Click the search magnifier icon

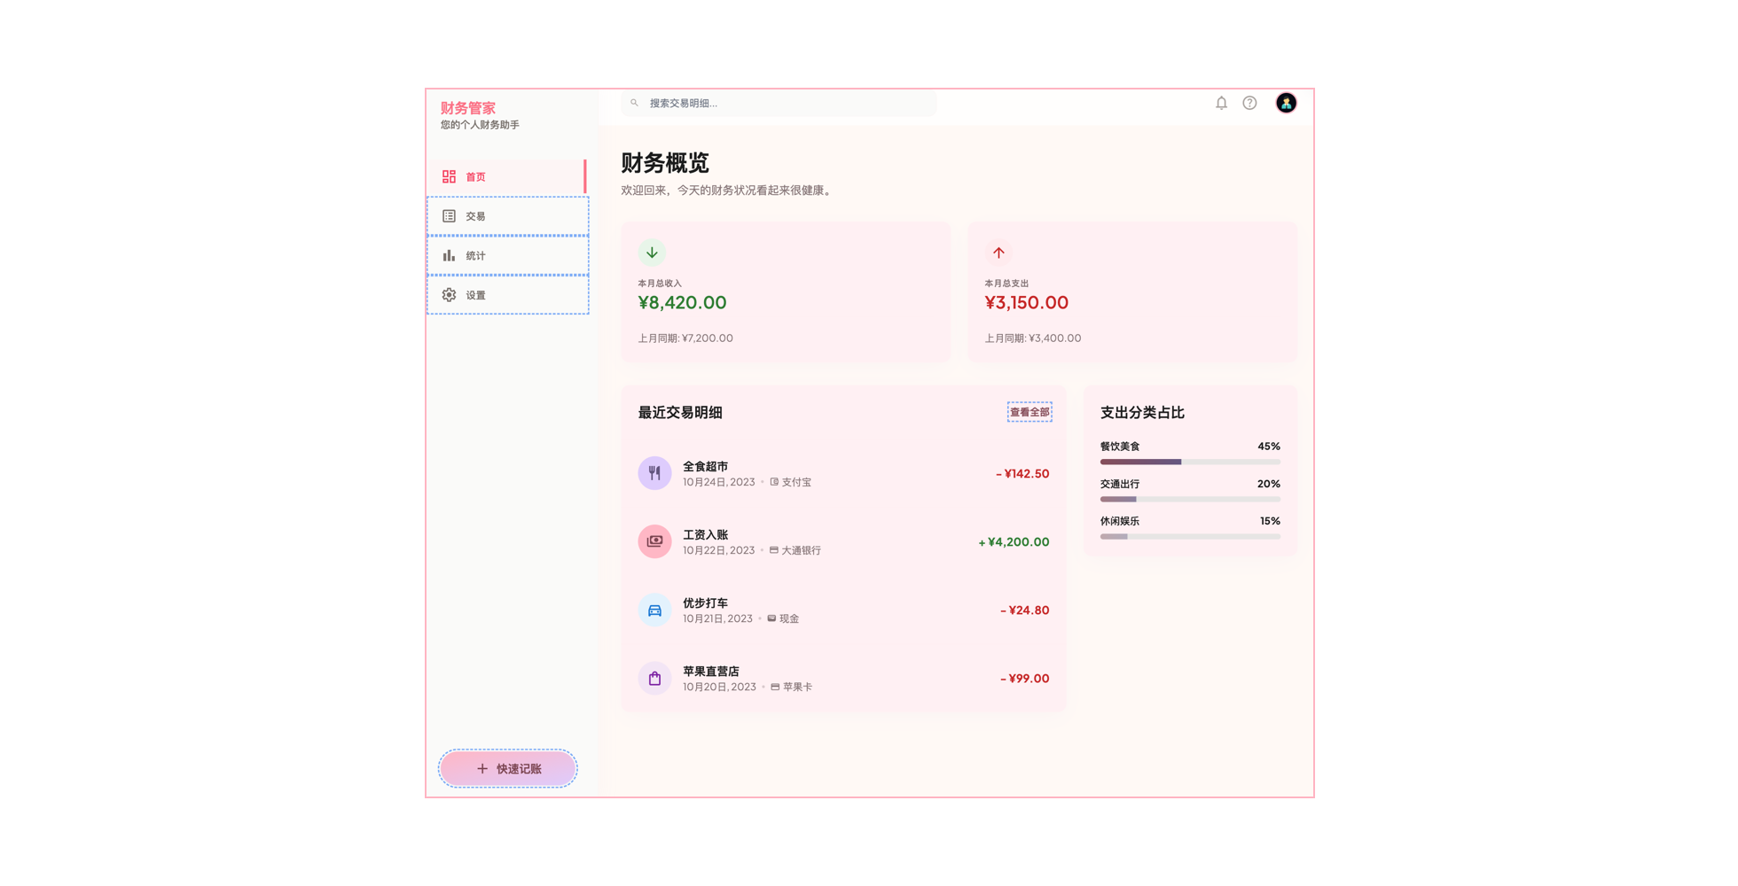[634, 103]
